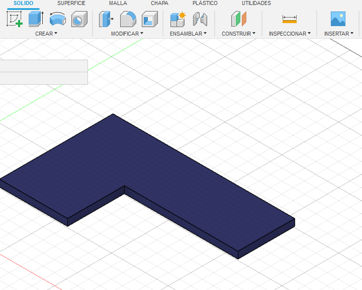
Task: Choose the Extrude tool icon
Action: point(36,19)
